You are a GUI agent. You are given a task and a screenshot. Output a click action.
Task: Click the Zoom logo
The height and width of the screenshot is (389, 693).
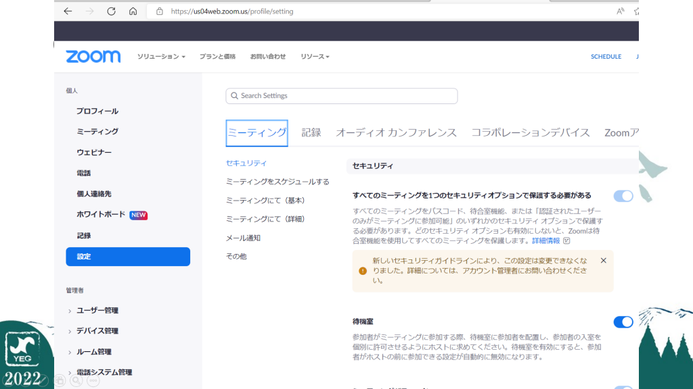93,57
